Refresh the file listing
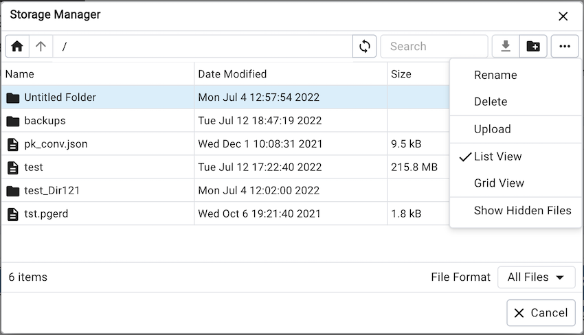The image size is (584, 335). [x=365, y=47]
